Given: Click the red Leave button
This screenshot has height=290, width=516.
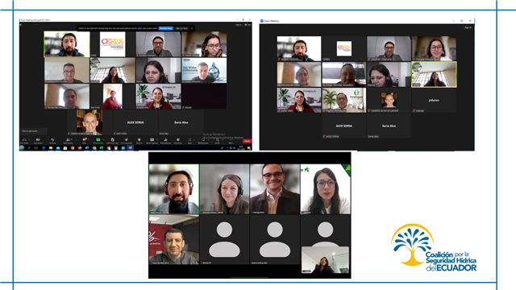Looking at the screenshot, I should (248, 141).
